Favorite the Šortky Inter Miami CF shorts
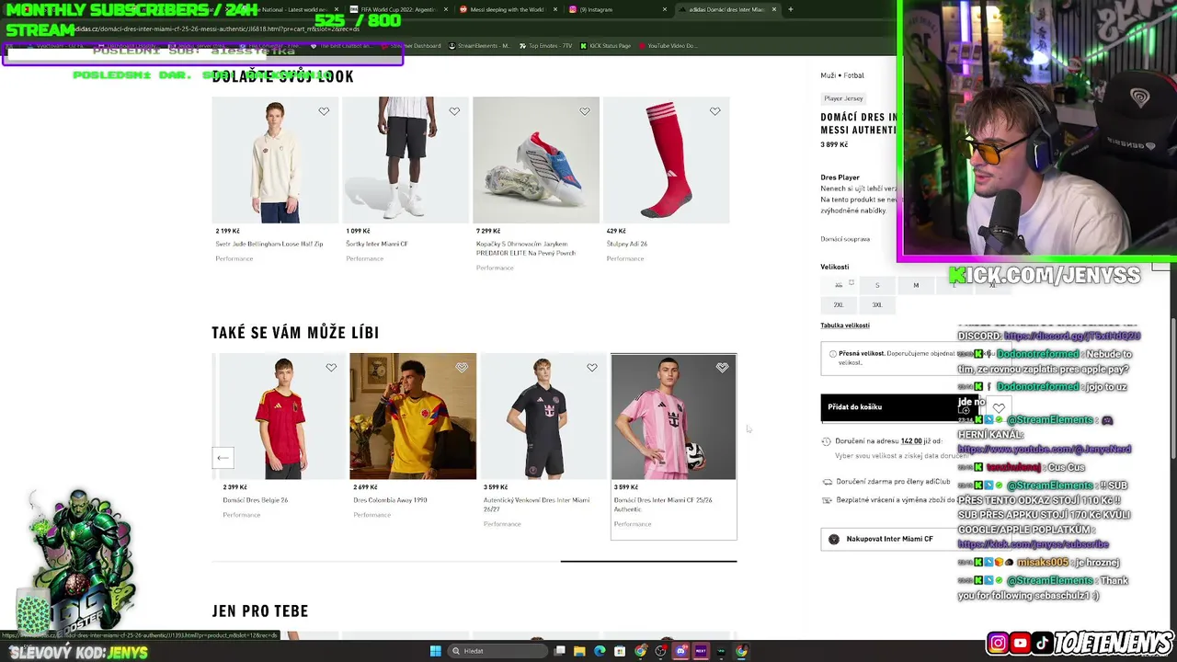The width and height of the screenshot is (1177, 662). [454, 111]
